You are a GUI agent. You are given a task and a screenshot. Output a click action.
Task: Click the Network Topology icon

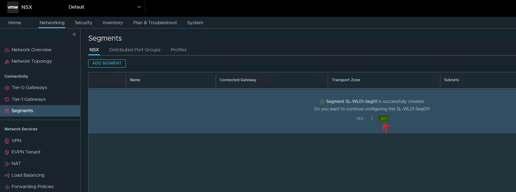click(x=7, y=61)
